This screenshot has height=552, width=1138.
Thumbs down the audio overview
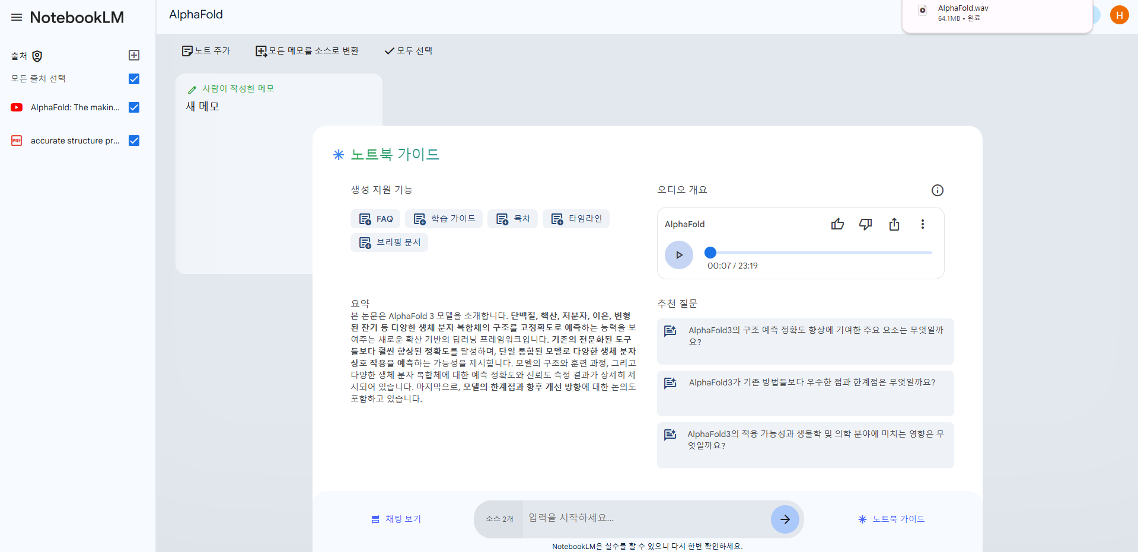point(866,224)
